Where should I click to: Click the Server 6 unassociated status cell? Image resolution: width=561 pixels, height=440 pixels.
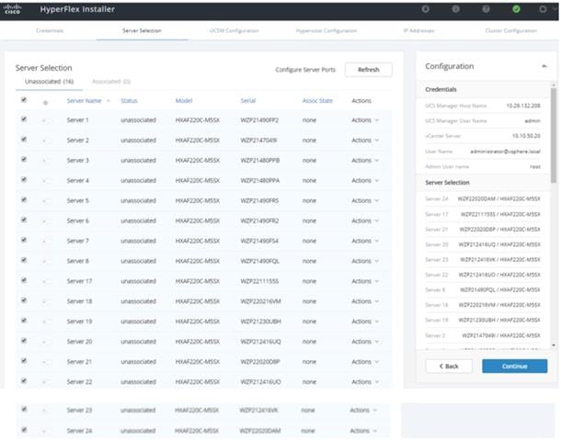coord(138,220)
